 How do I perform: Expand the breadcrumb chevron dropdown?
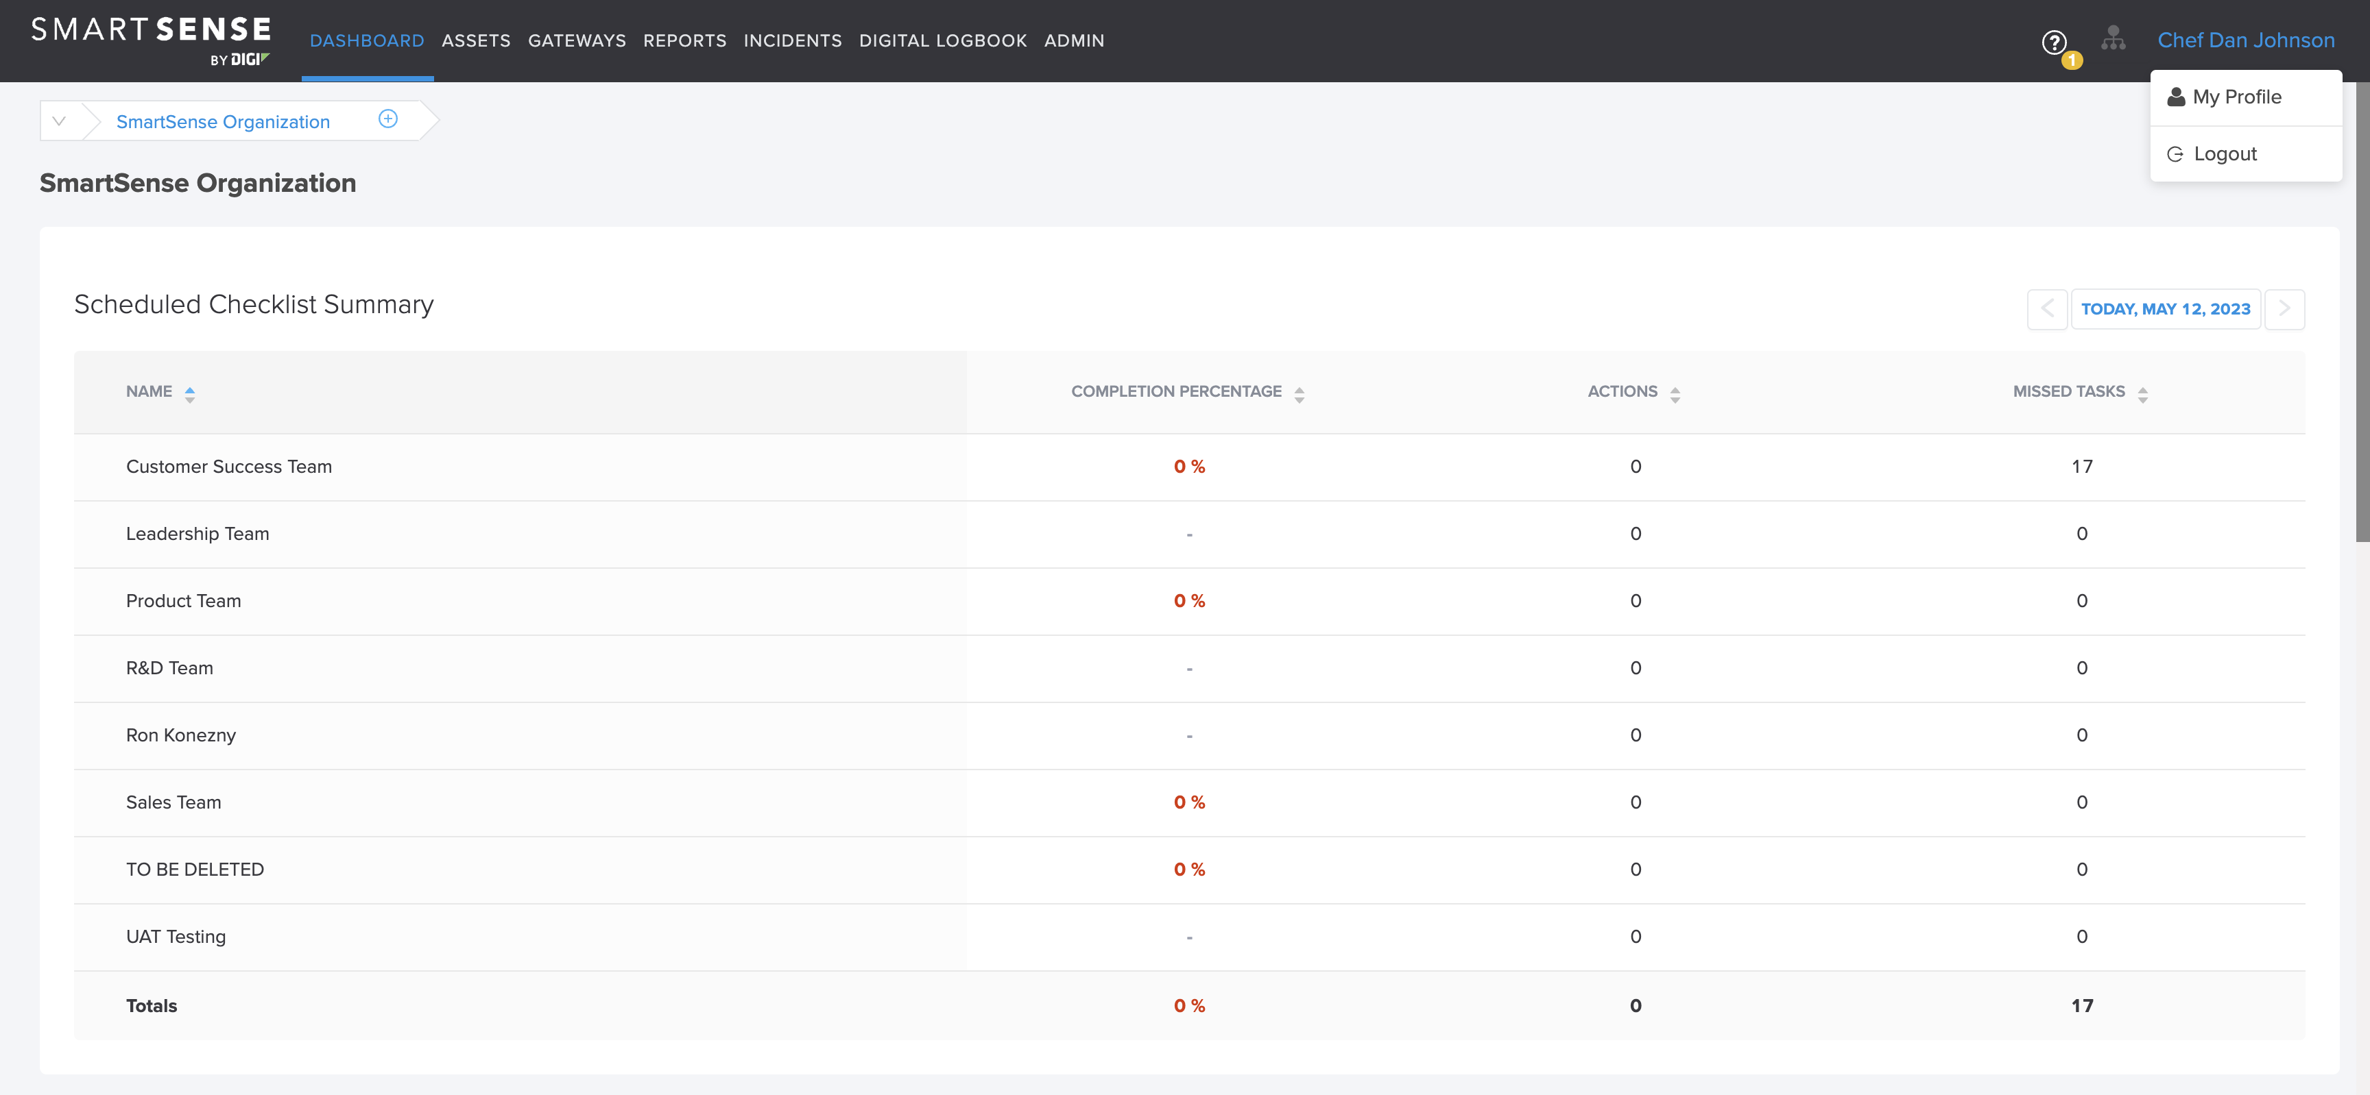tap(60, 121)
